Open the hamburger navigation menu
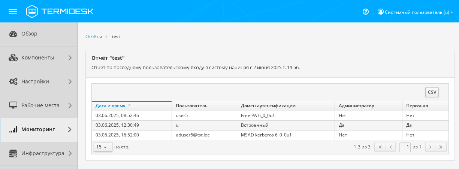 tap(13, 12)
